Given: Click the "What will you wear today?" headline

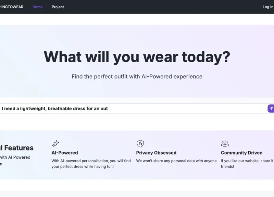Looking at the screenshot, I should click(x=137, y=57).
